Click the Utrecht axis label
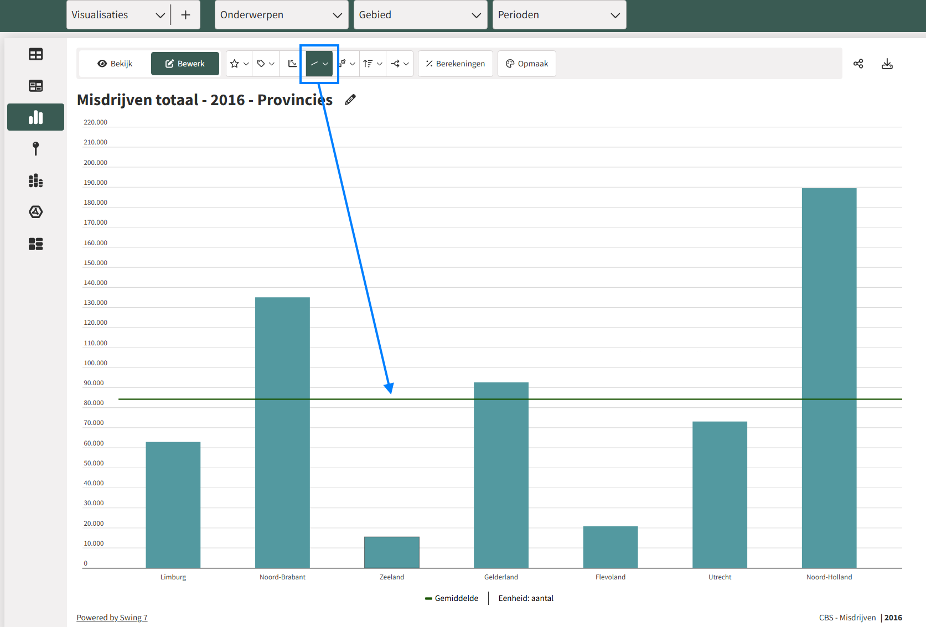Viewport: 926px width, 627px height. pyautogui.click(x=720, y=577)
